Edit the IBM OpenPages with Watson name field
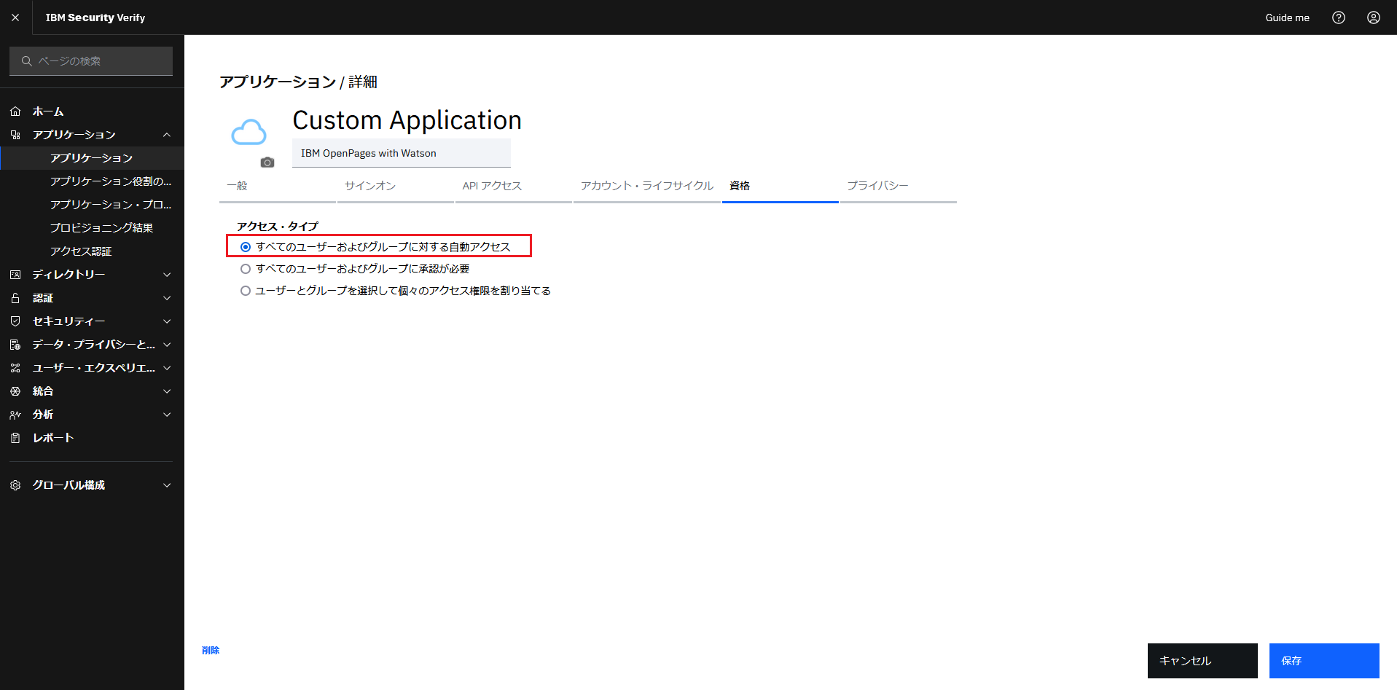1397x690 pixels. [x=402, y=153]
